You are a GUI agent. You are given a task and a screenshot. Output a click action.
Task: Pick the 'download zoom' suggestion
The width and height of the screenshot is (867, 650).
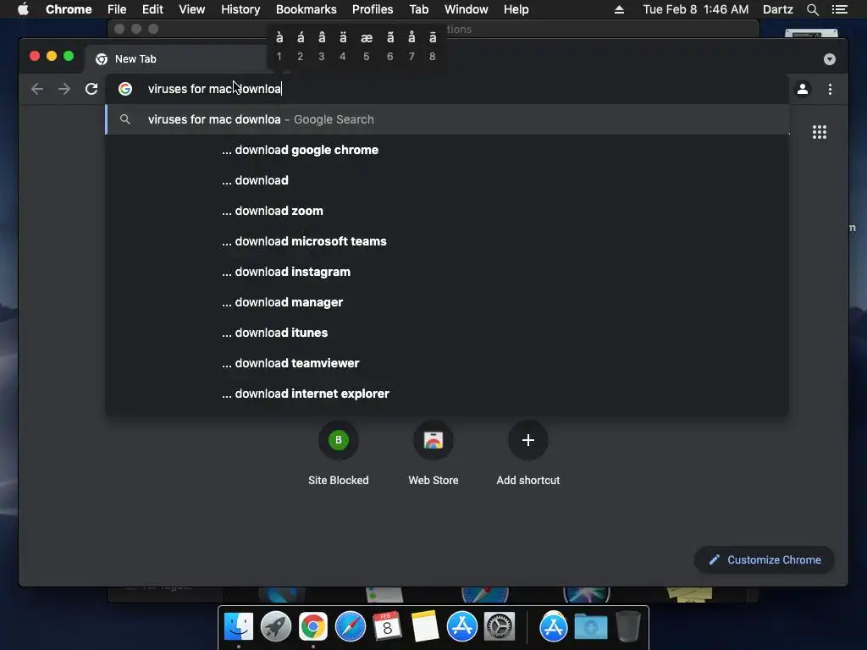447,211
